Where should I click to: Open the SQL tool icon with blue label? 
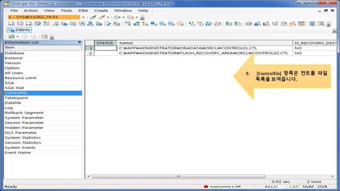click(12, 23)
